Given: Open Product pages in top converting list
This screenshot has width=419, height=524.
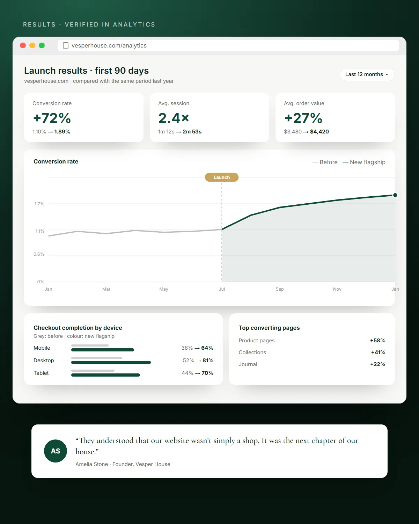Looking at the screenshot, I should pos(257,341).
